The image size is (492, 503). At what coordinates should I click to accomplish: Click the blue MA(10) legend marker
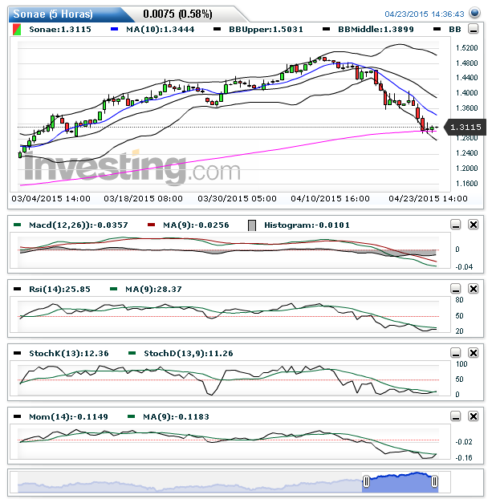click(114, 29)
